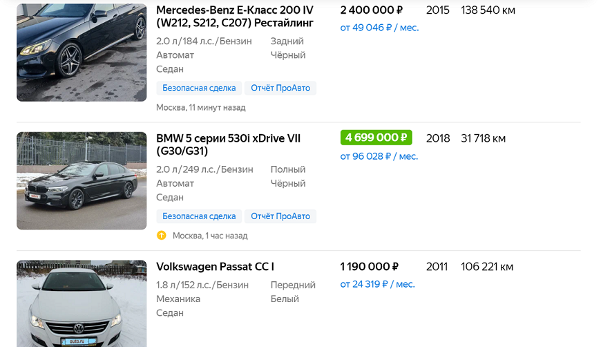Screen dimensions: 601x347
Task: Click the green 4 699 000 ₽ price badge
Action: pyautogui.click(x=376, y=138)
